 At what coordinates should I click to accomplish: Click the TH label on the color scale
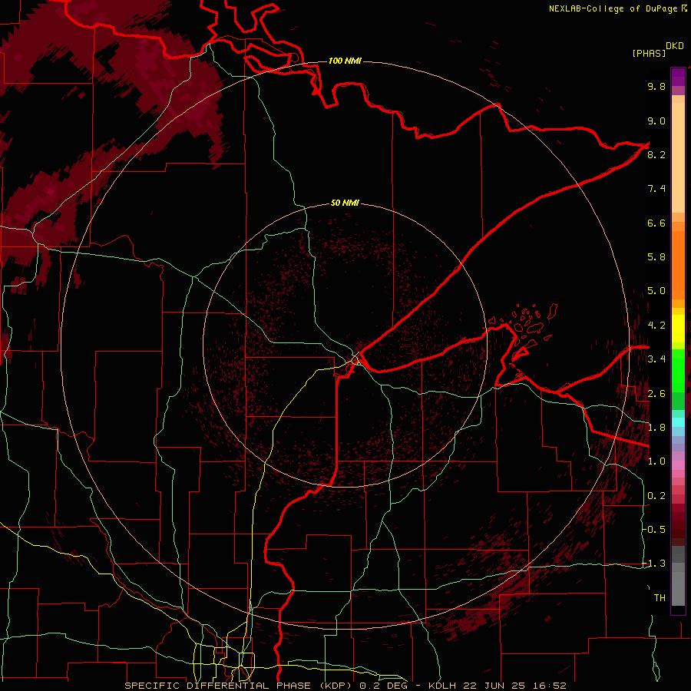660,598
